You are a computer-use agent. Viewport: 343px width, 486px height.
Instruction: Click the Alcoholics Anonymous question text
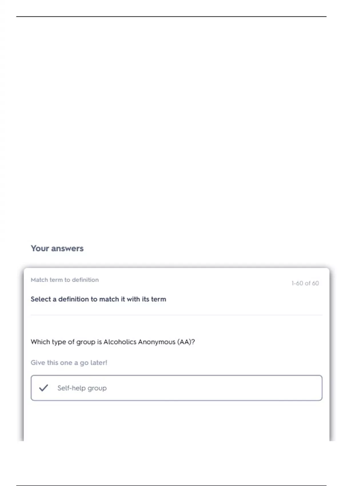(113, 342)
